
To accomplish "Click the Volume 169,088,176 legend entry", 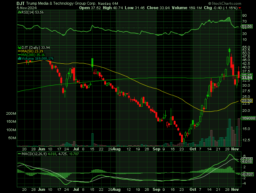I will point(38,59).
